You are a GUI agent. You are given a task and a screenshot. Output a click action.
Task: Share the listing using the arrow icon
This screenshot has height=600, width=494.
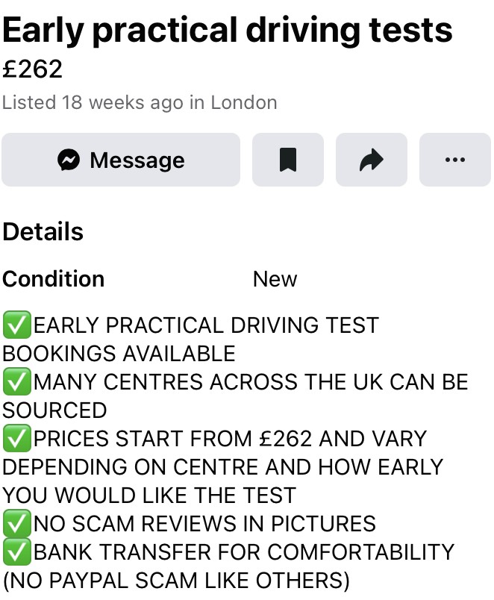click(x=371, y=160)
